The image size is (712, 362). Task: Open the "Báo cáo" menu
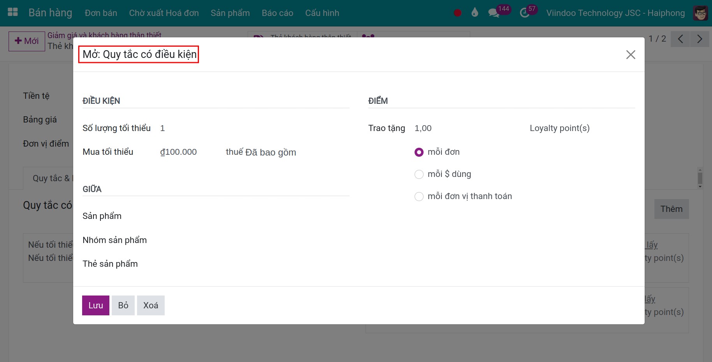point(277,13)
